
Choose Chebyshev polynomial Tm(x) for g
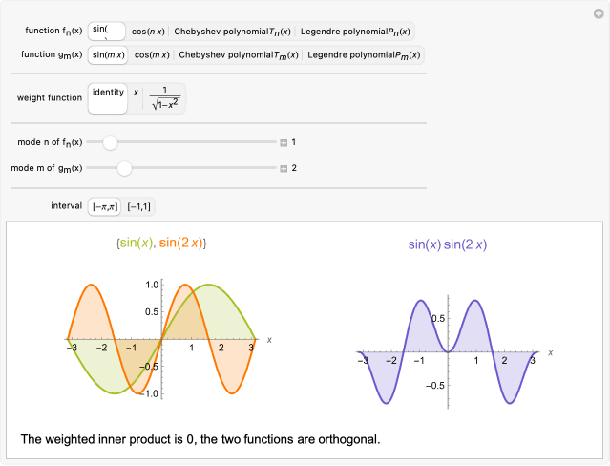point(239,54)
